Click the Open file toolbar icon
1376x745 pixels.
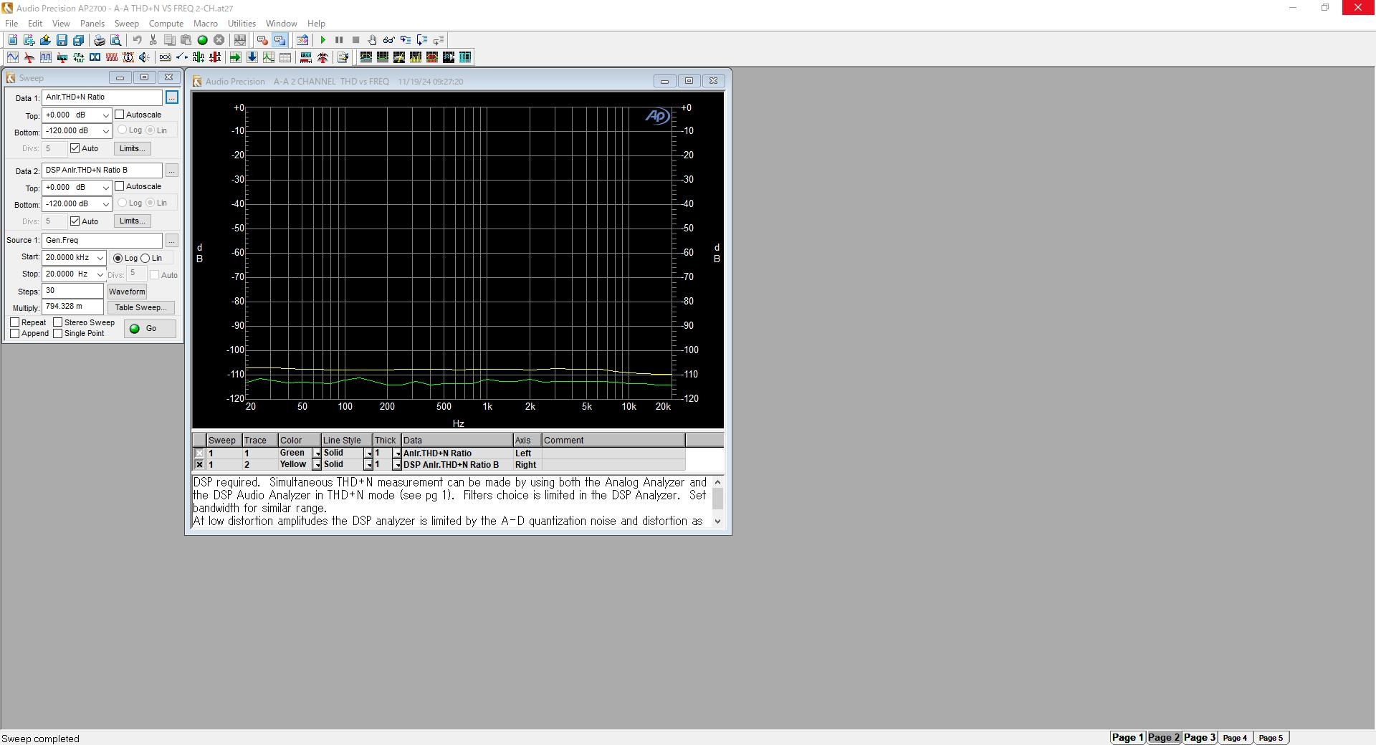point(45,40)
